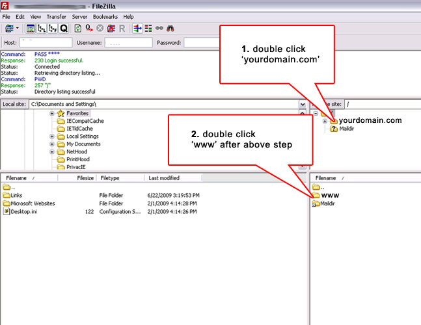The image size is (421, 325).
Task: Toggle the remote directory tree view
Action: 53,28
